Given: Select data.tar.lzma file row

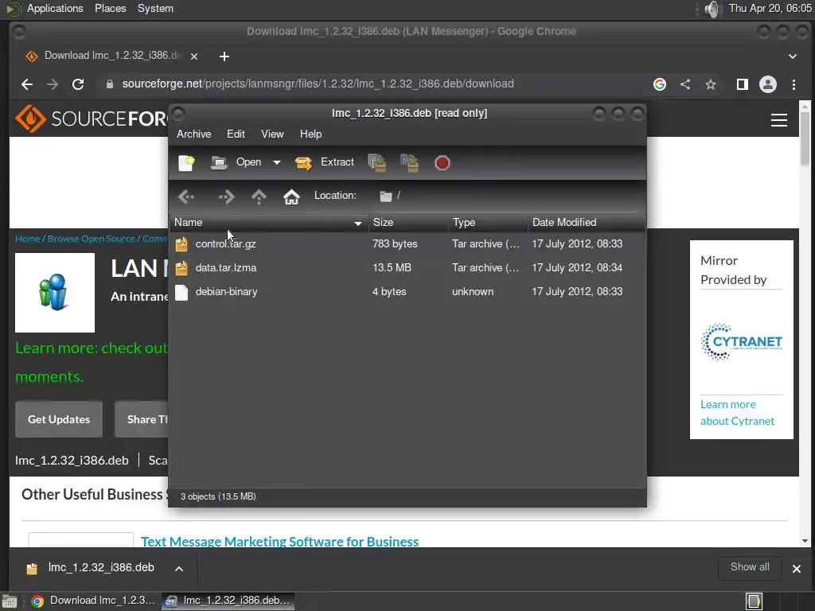Looking at the screenshot, I should [407, 267].
